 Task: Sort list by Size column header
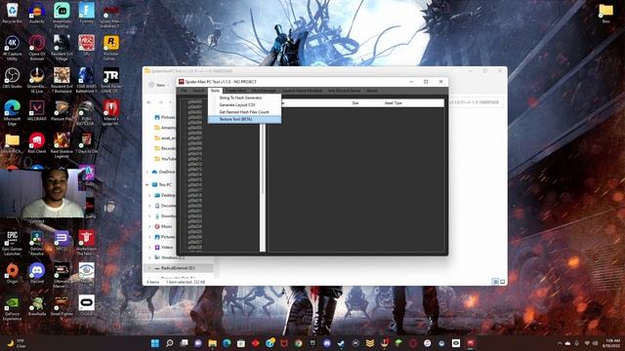coord(355,103)
